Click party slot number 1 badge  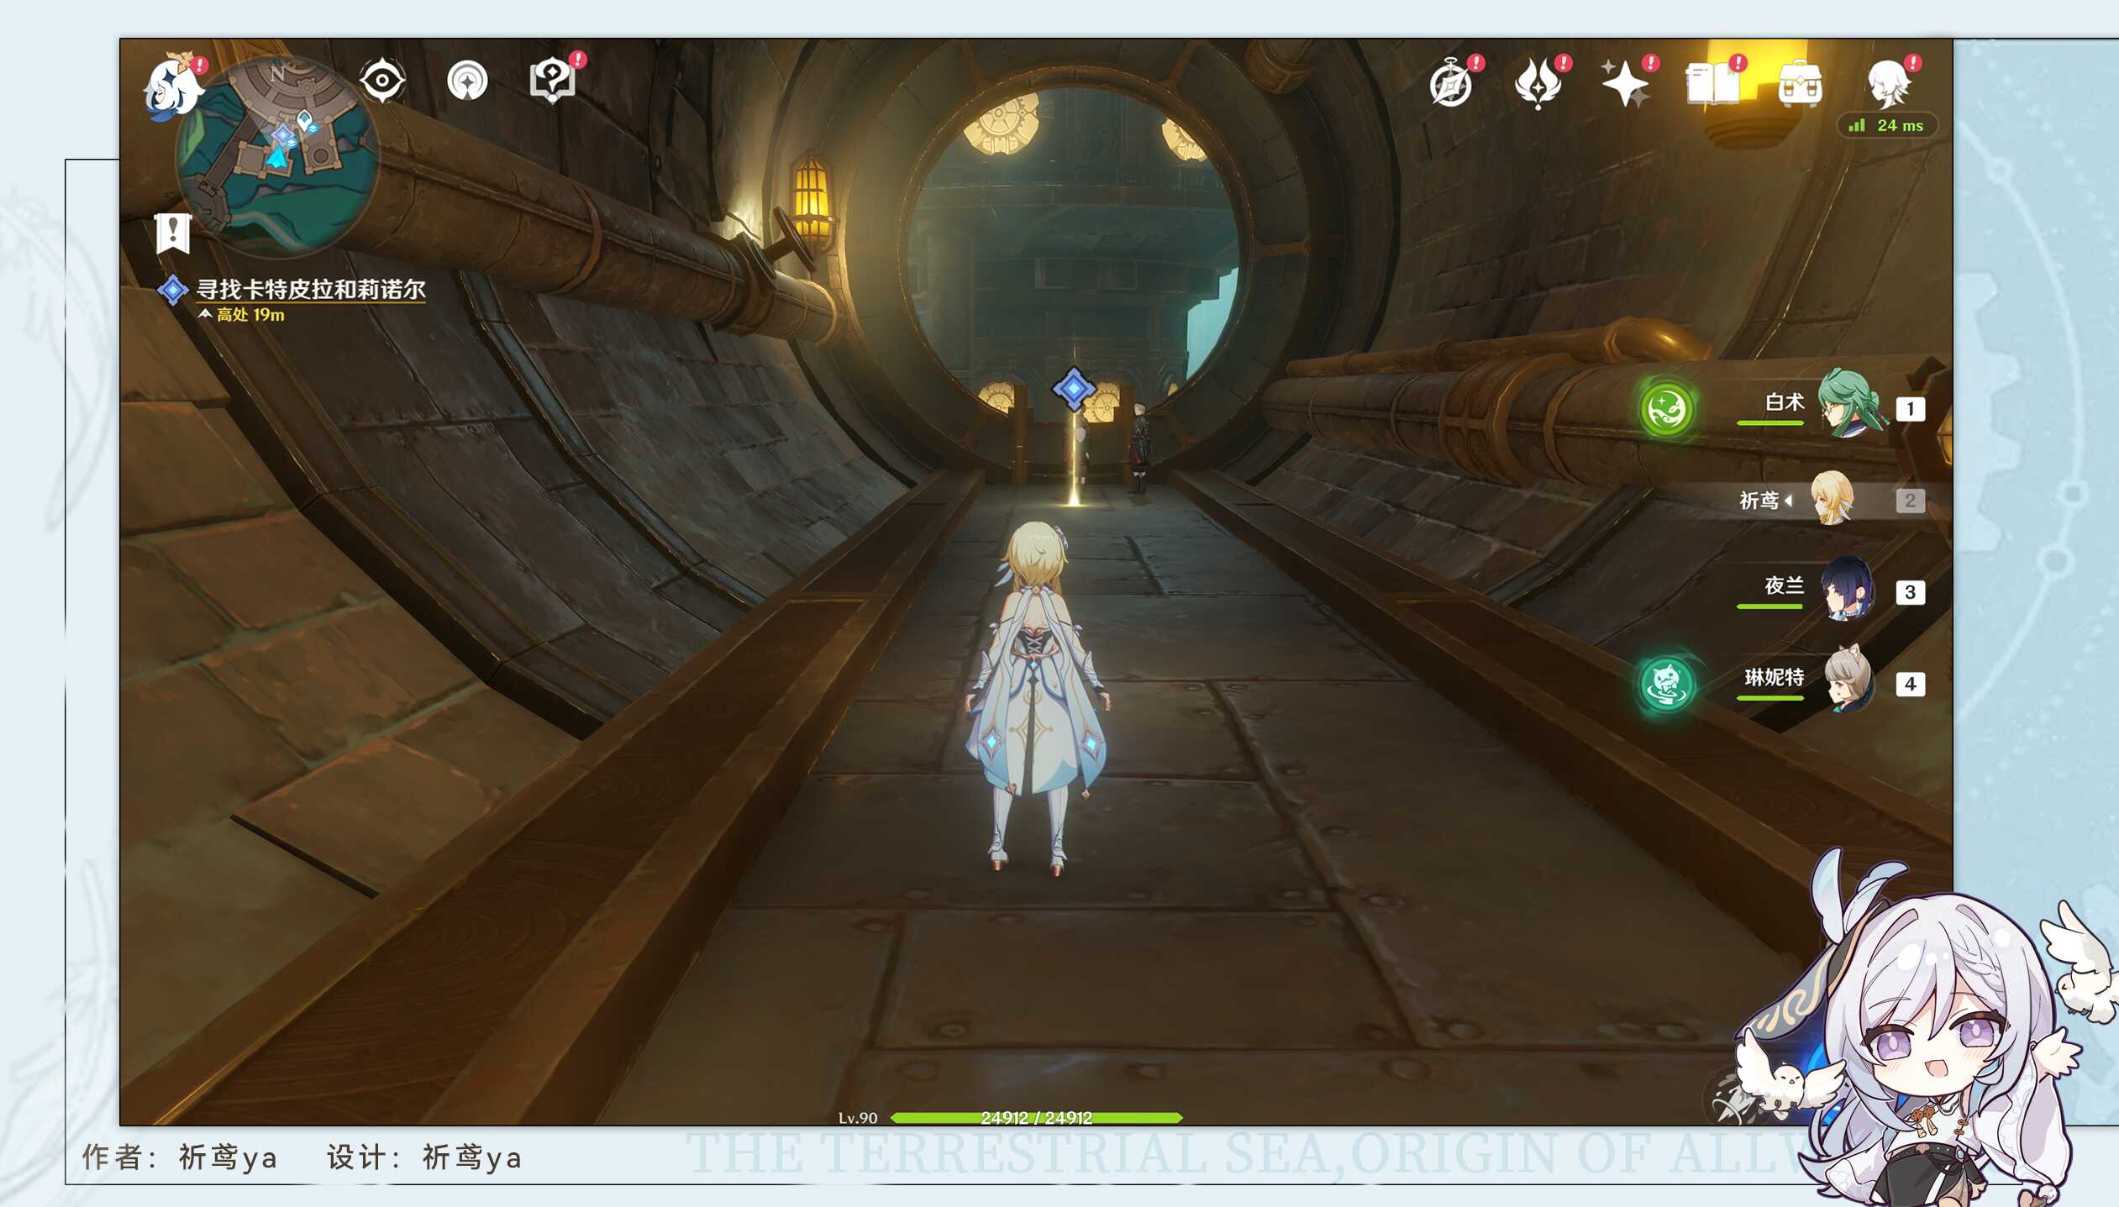(x=1910, y=409)
